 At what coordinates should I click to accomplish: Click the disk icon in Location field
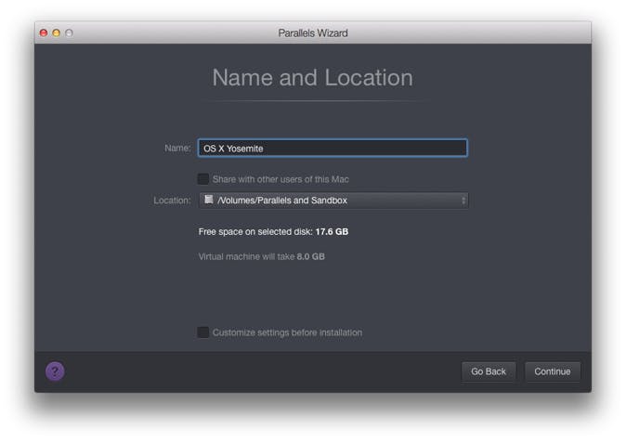tap(208, 200)
